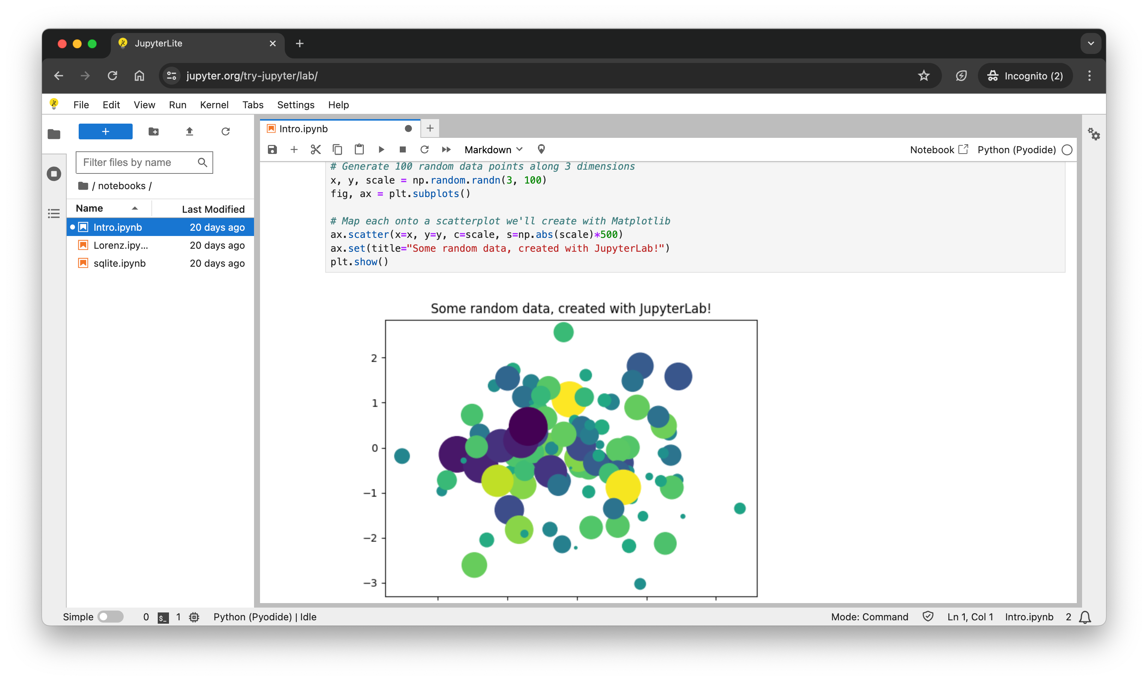Open the Running Terminals and Kernels sidebar

point(54,174)
